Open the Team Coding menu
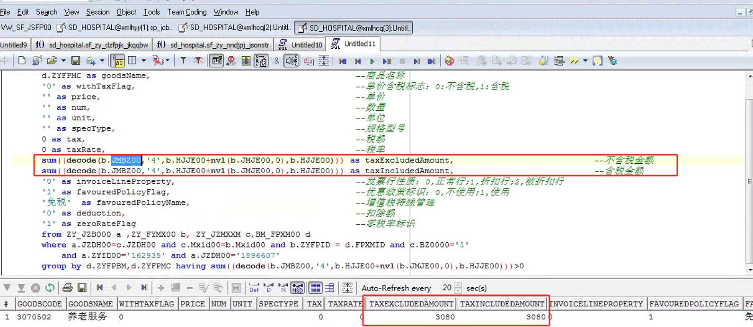 click(x=187, y=12)
